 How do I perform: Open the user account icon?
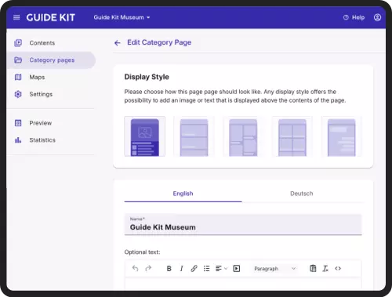click(377, 17)
